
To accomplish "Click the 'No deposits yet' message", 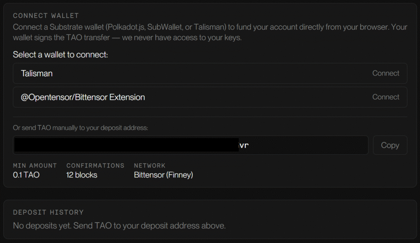I will coord(119,225).
